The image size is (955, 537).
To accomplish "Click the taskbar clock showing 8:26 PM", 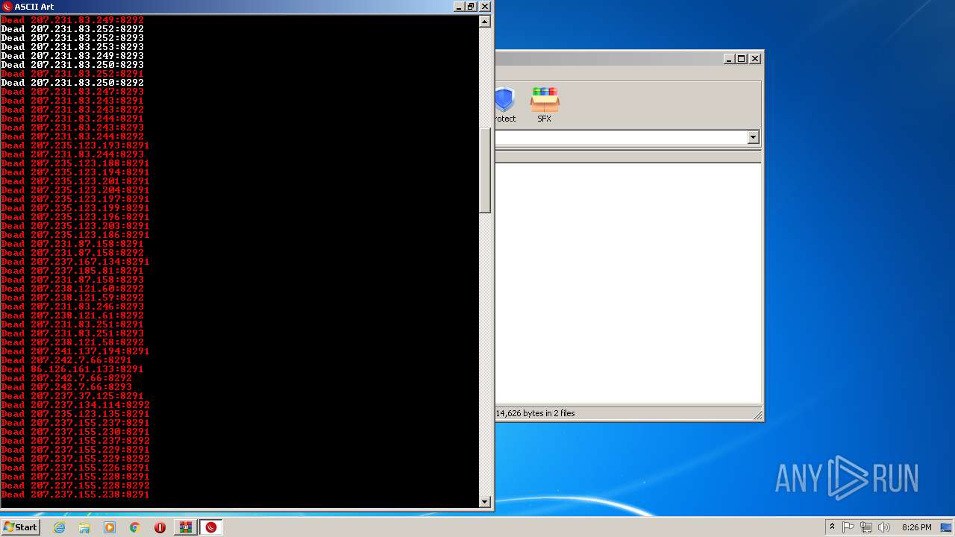I will (x=916, y=527).
